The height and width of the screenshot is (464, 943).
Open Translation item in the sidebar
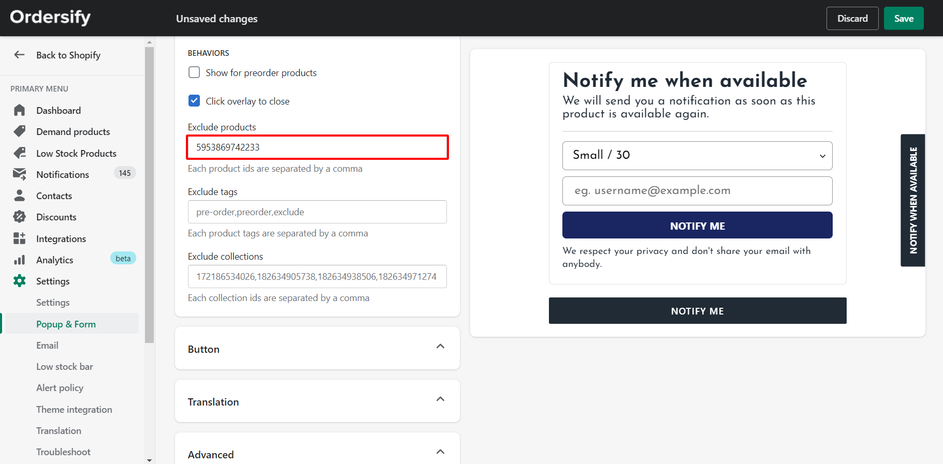59,430
